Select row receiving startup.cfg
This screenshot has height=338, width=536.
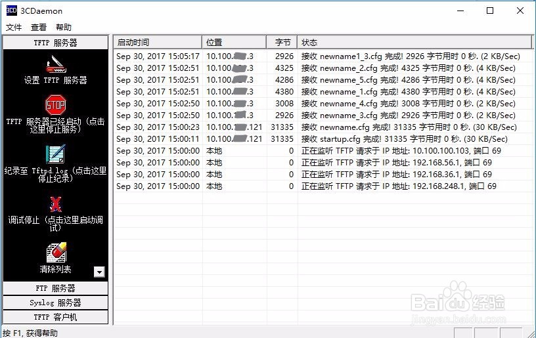click(323, 139)
